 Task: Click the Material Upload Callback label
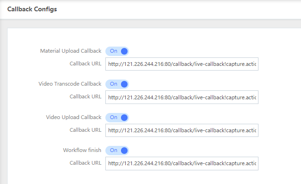pos(71,51)
